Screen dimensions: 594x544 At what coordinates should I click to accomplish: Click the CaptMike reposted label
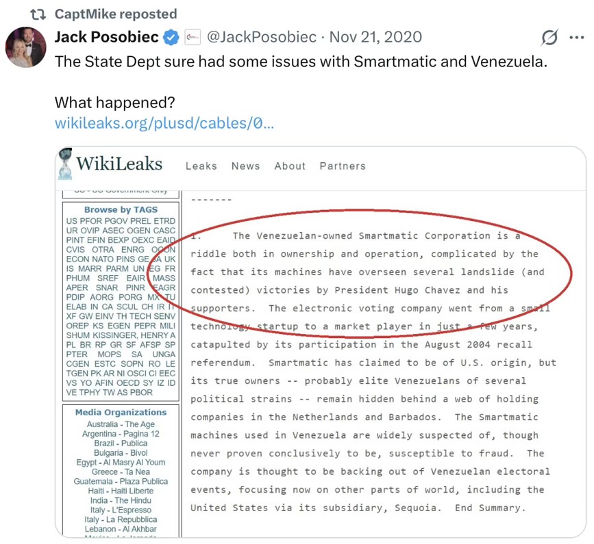pyautogui.click(x=115, y=14)
